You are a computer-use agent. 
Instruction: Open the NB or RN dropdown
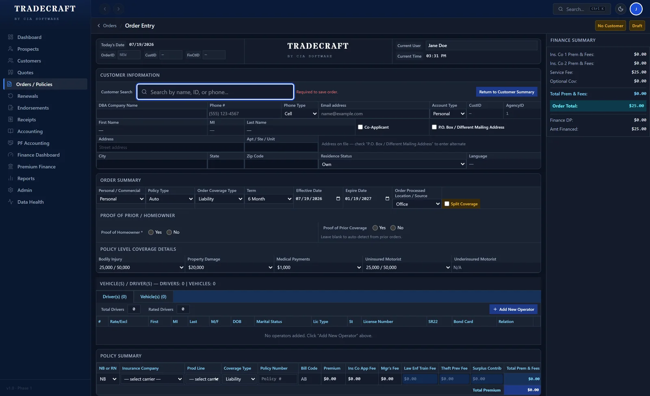coord(108,379)
